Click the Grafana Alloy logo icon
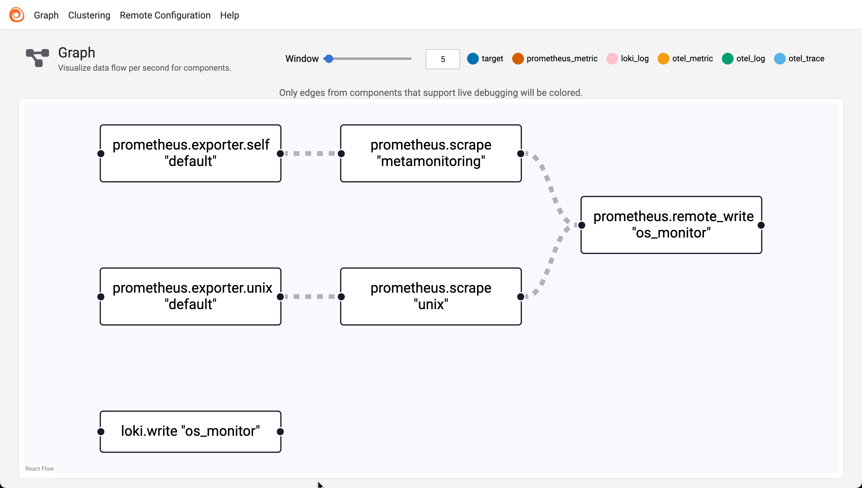This screenshot has width=862, height=488. point(16,15)
